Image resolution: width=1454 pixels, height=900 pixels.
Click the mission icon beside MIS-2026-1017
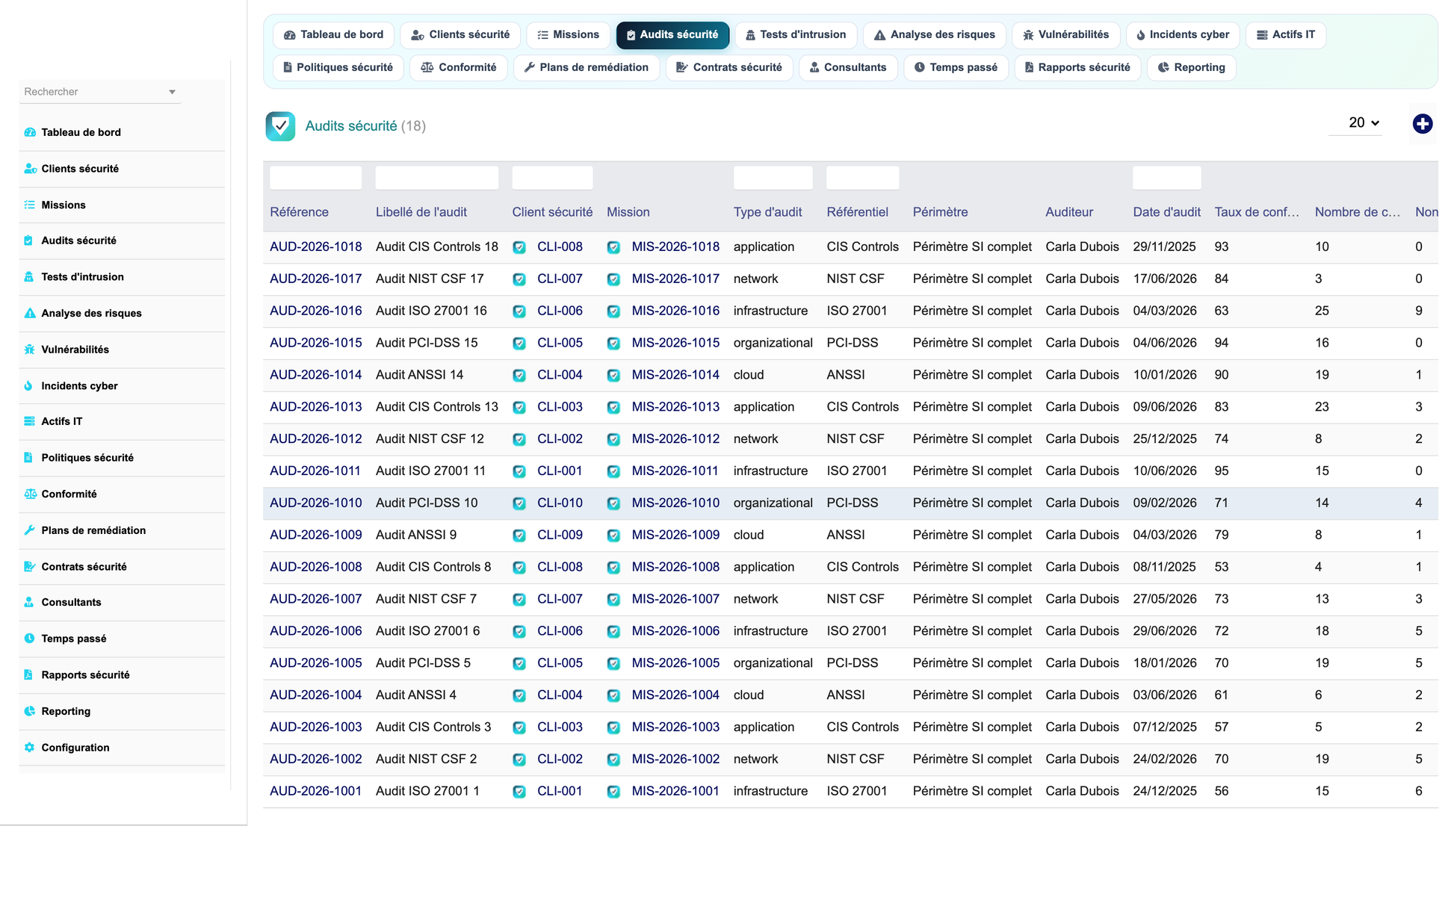tap(613, 279)
